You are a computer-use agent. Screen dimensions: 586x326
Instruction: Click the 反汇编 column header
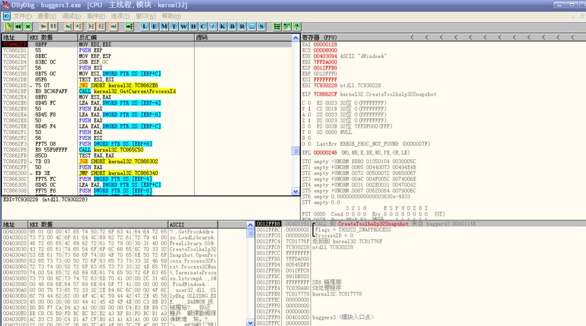click(136, 38)
